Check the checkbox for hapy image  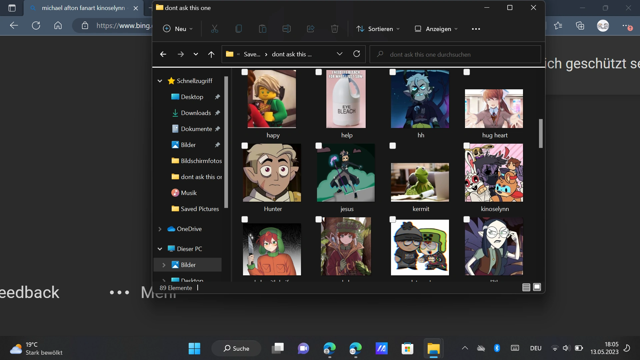245,72
